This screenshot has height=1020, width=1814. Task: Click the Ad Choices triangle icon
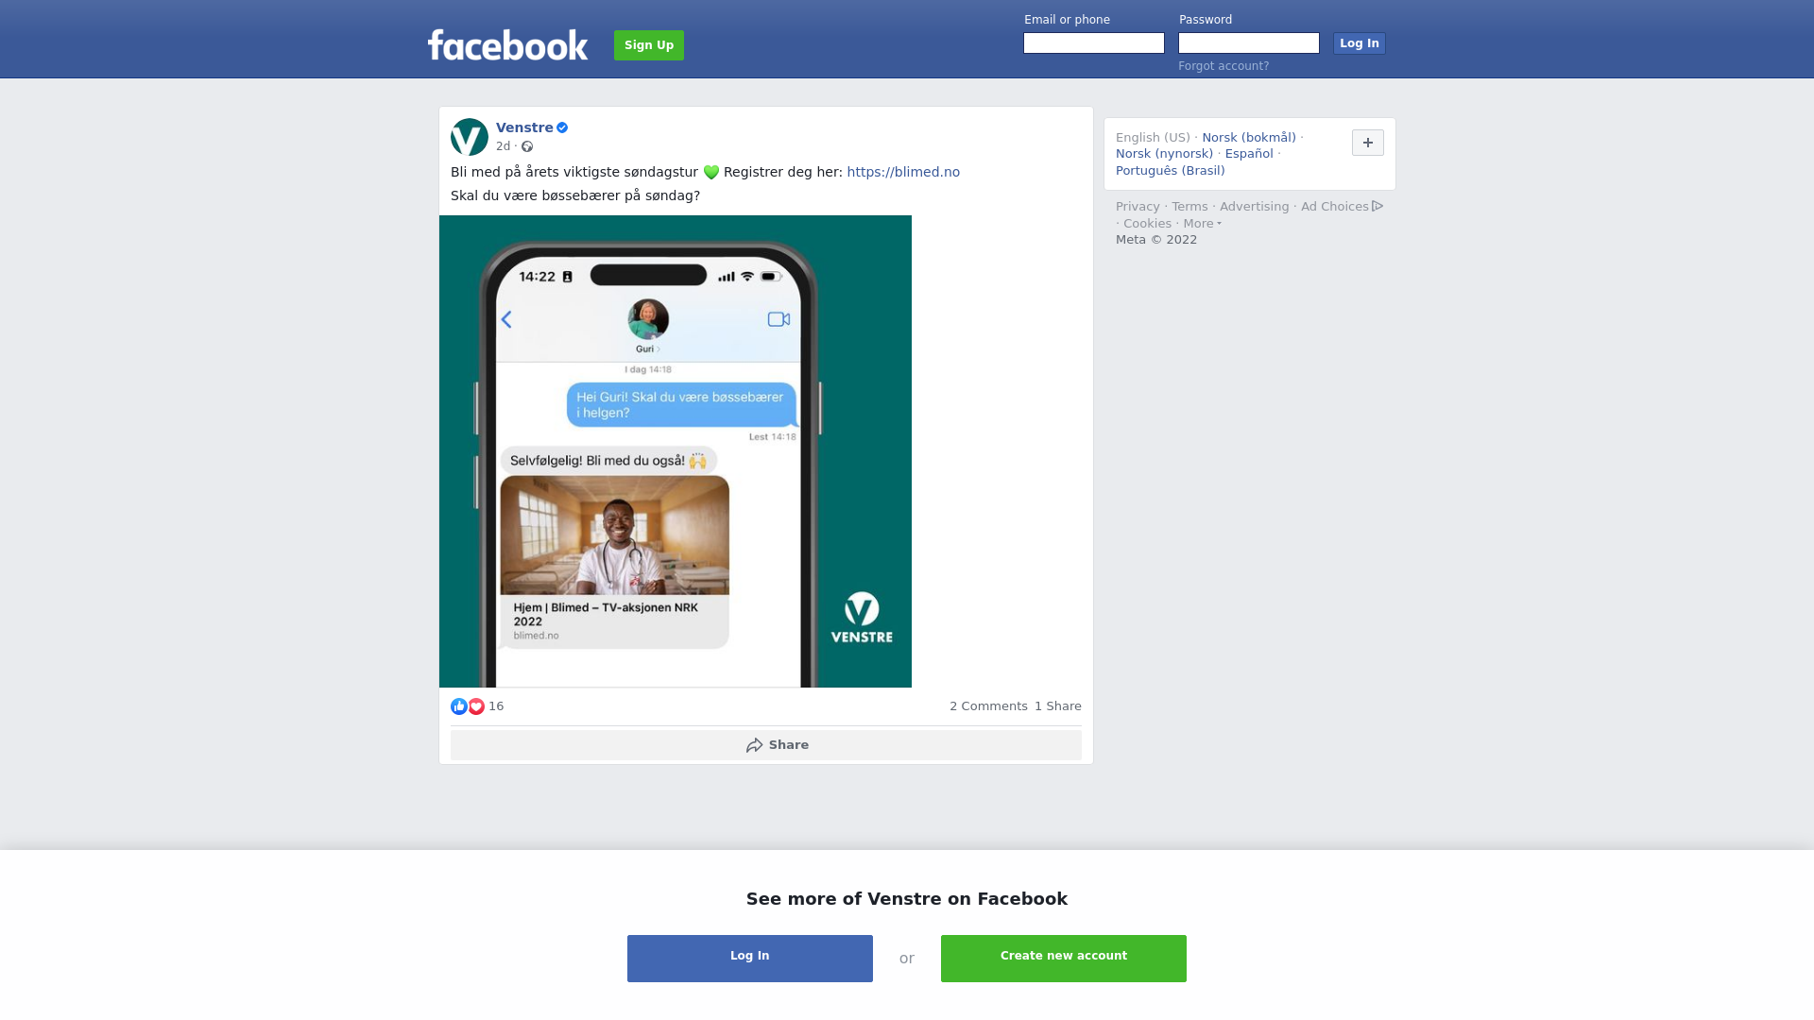[1378, 206]
